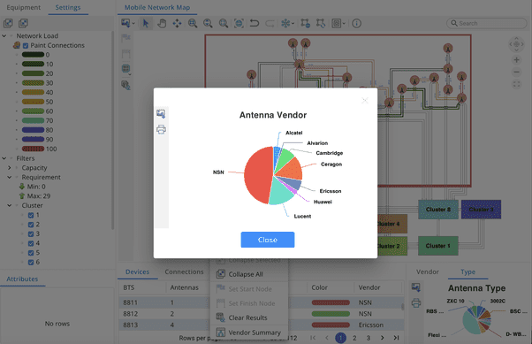The height and width of the screenshot is (344, 532).
Task: Export the Antenna Type chart image
Action: click(x=416, y=287)
